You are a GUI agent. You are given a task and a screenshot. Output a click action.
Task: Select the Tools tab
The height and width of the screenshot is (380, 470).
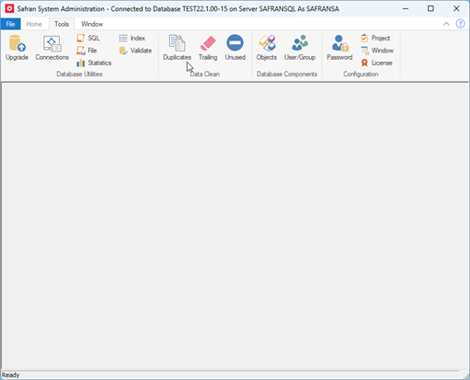[62, 24]
